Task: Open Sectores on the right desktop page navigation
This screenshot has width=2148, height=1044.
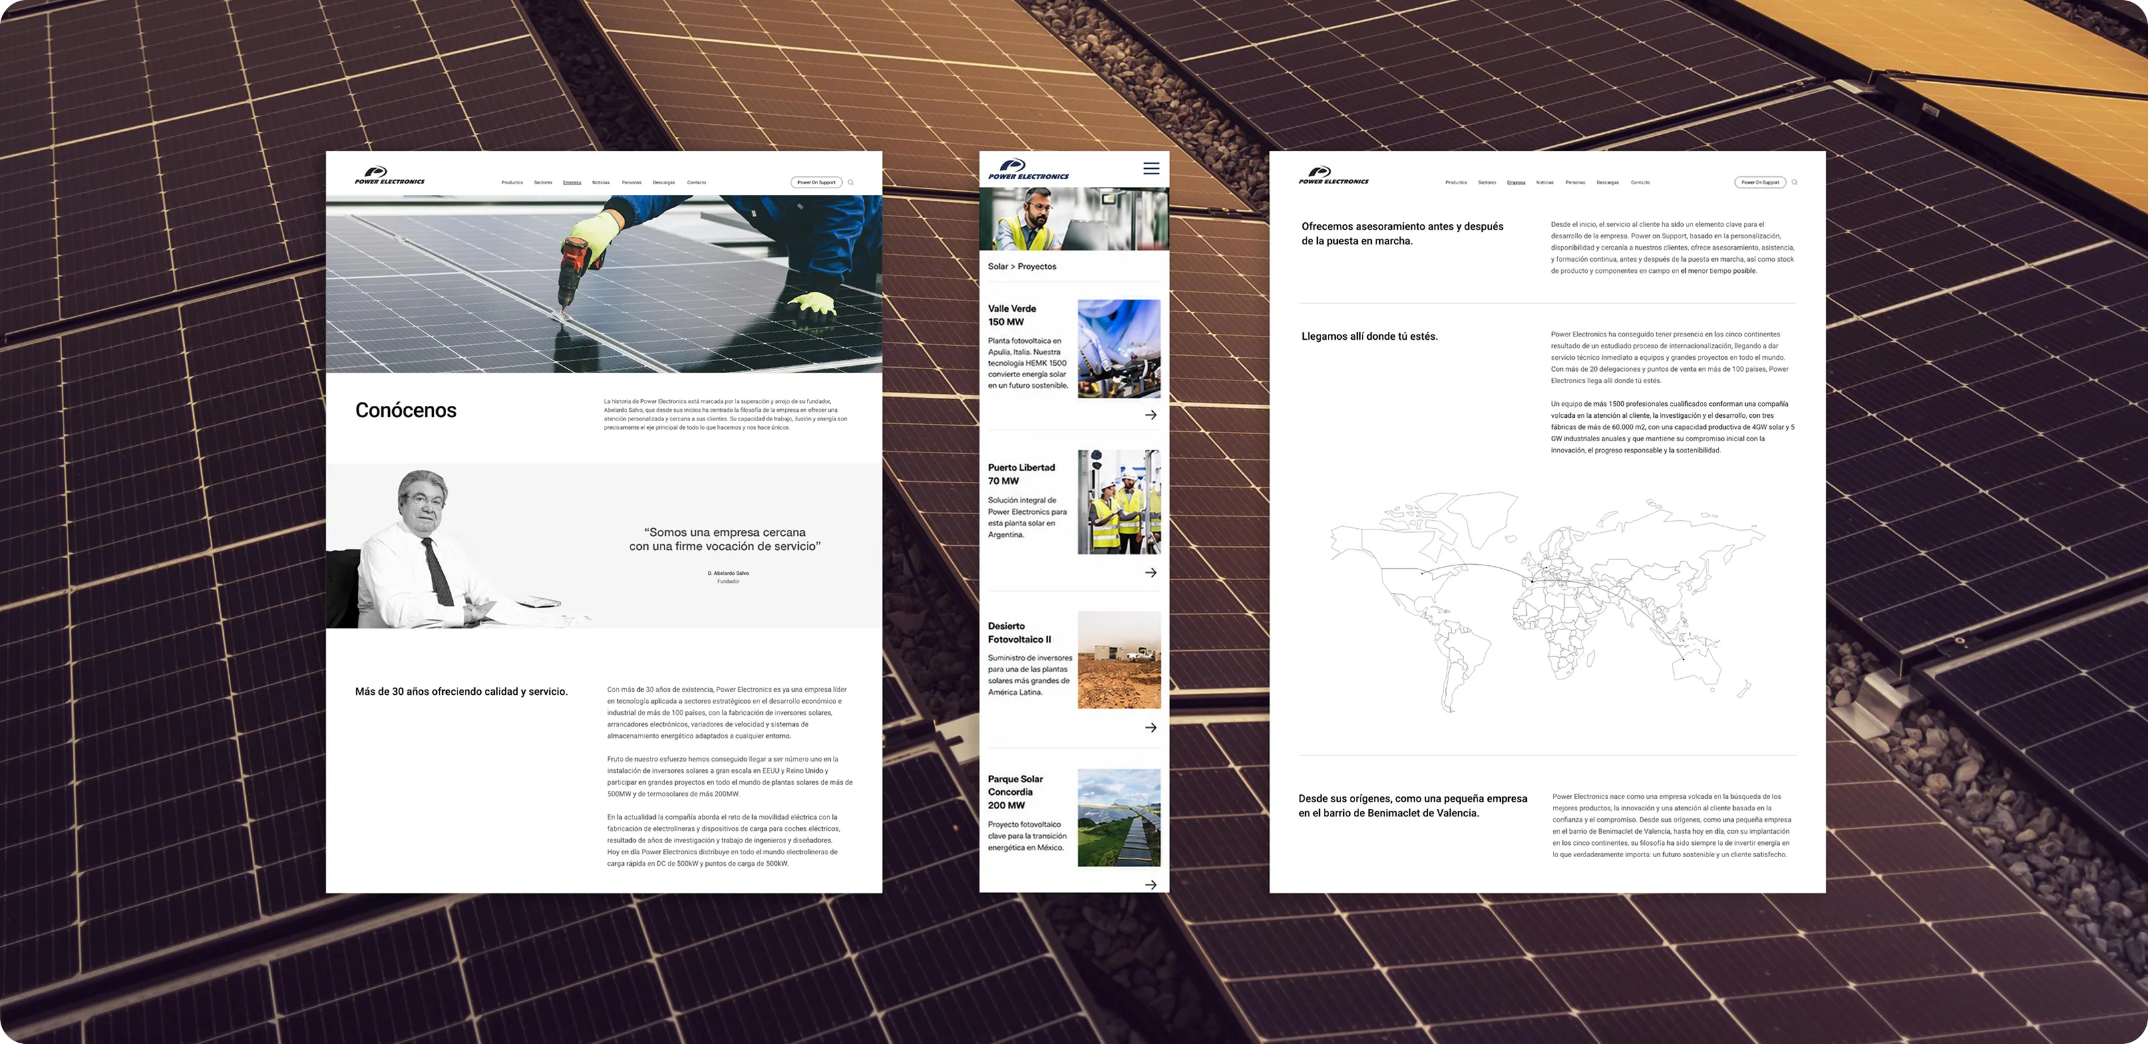Action: [x=1487, y=182]
